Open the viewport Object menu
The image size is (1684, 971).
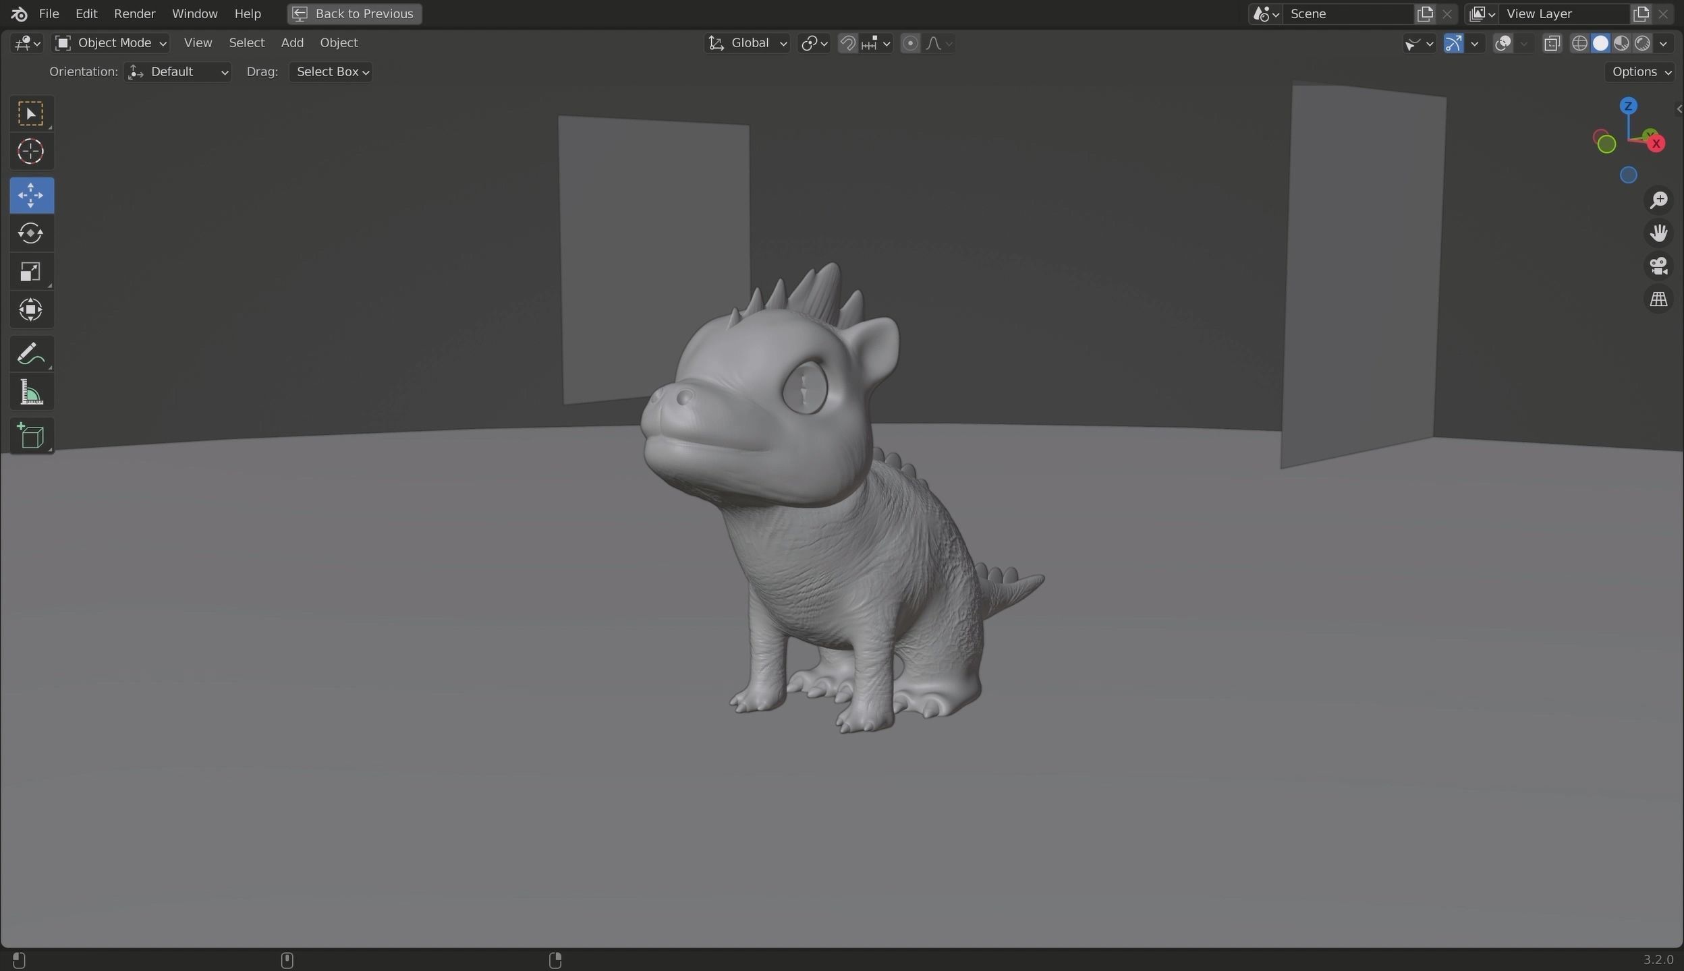click(x=339, y=43)
